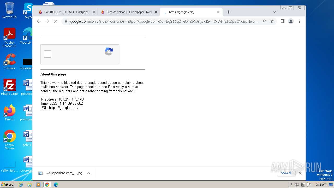Click the Action Center flag icon
334x188 pixels.
coord(309,185)
